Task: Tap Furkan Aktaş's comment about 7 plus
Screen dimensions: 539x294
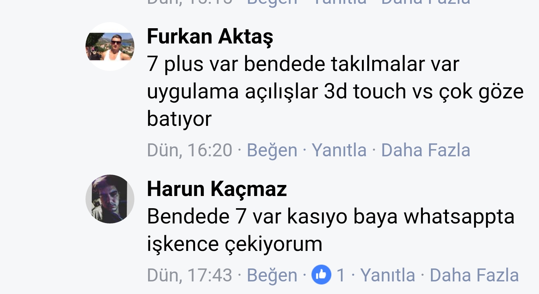Action: tap(335, 91)
